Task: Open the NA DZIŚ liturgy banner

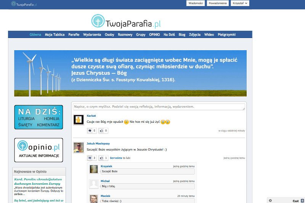Action: [x=39, y=117]
